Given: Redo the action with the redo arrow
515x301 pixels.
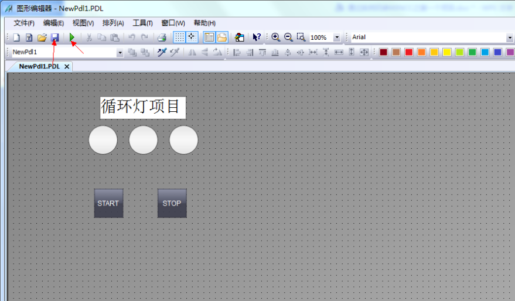Looking at the screenshot, I should tap(144, 37).
